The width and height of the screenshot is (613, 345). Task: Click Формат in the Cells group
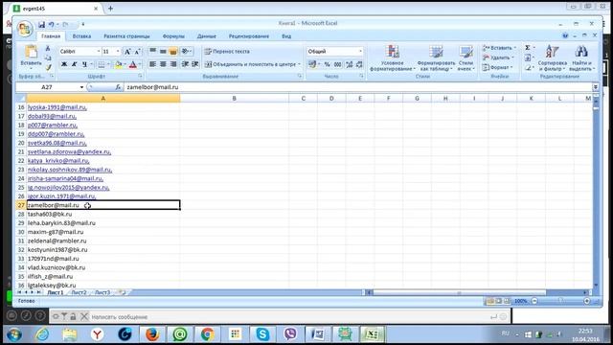point(497,67)
